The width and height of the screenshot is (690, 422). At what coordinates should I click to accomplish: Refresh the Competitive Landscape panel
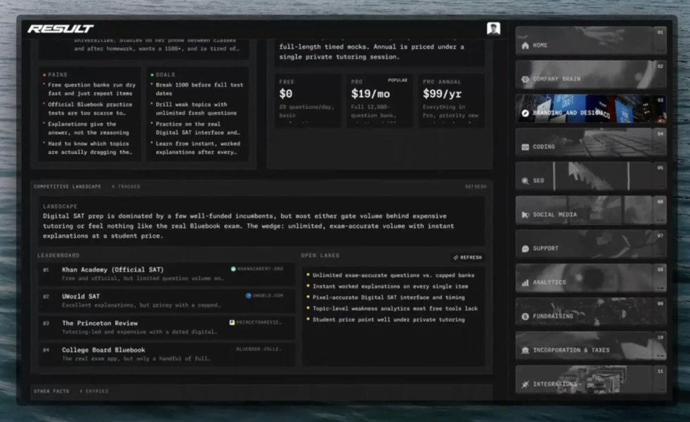(476, 187)
